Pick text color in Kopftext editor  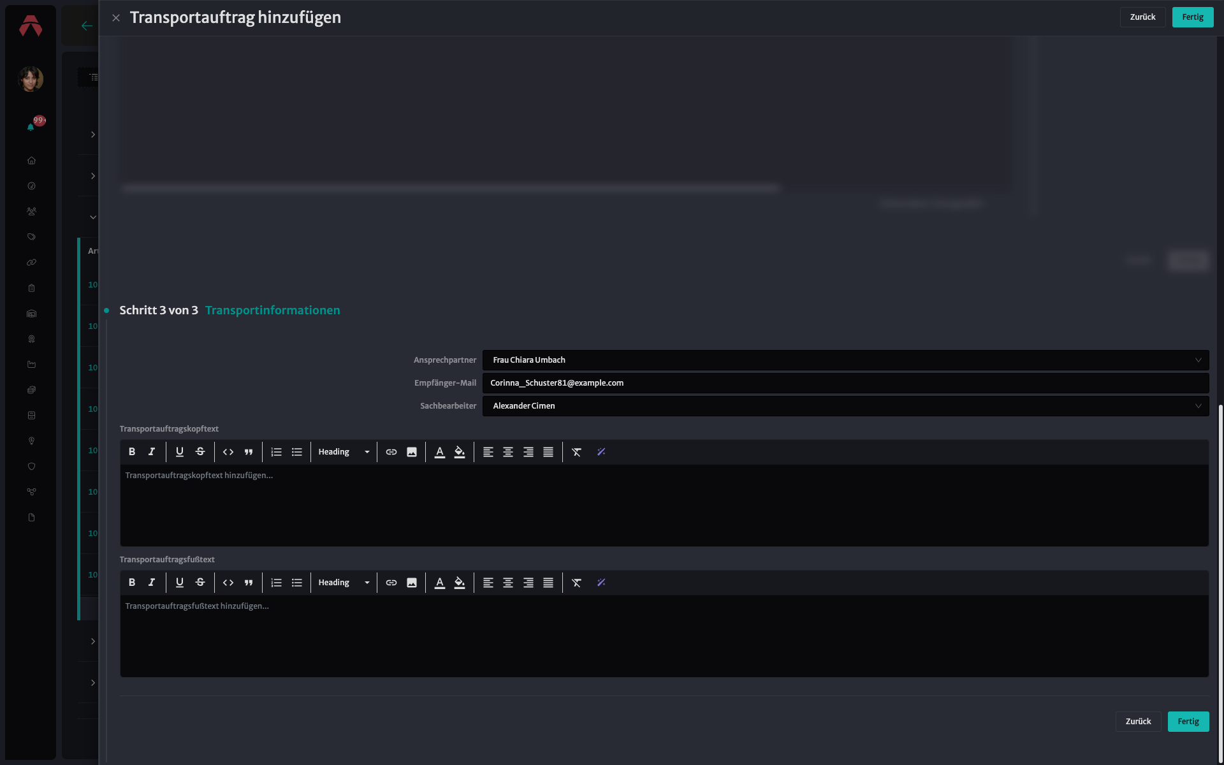tap(440, 452)
